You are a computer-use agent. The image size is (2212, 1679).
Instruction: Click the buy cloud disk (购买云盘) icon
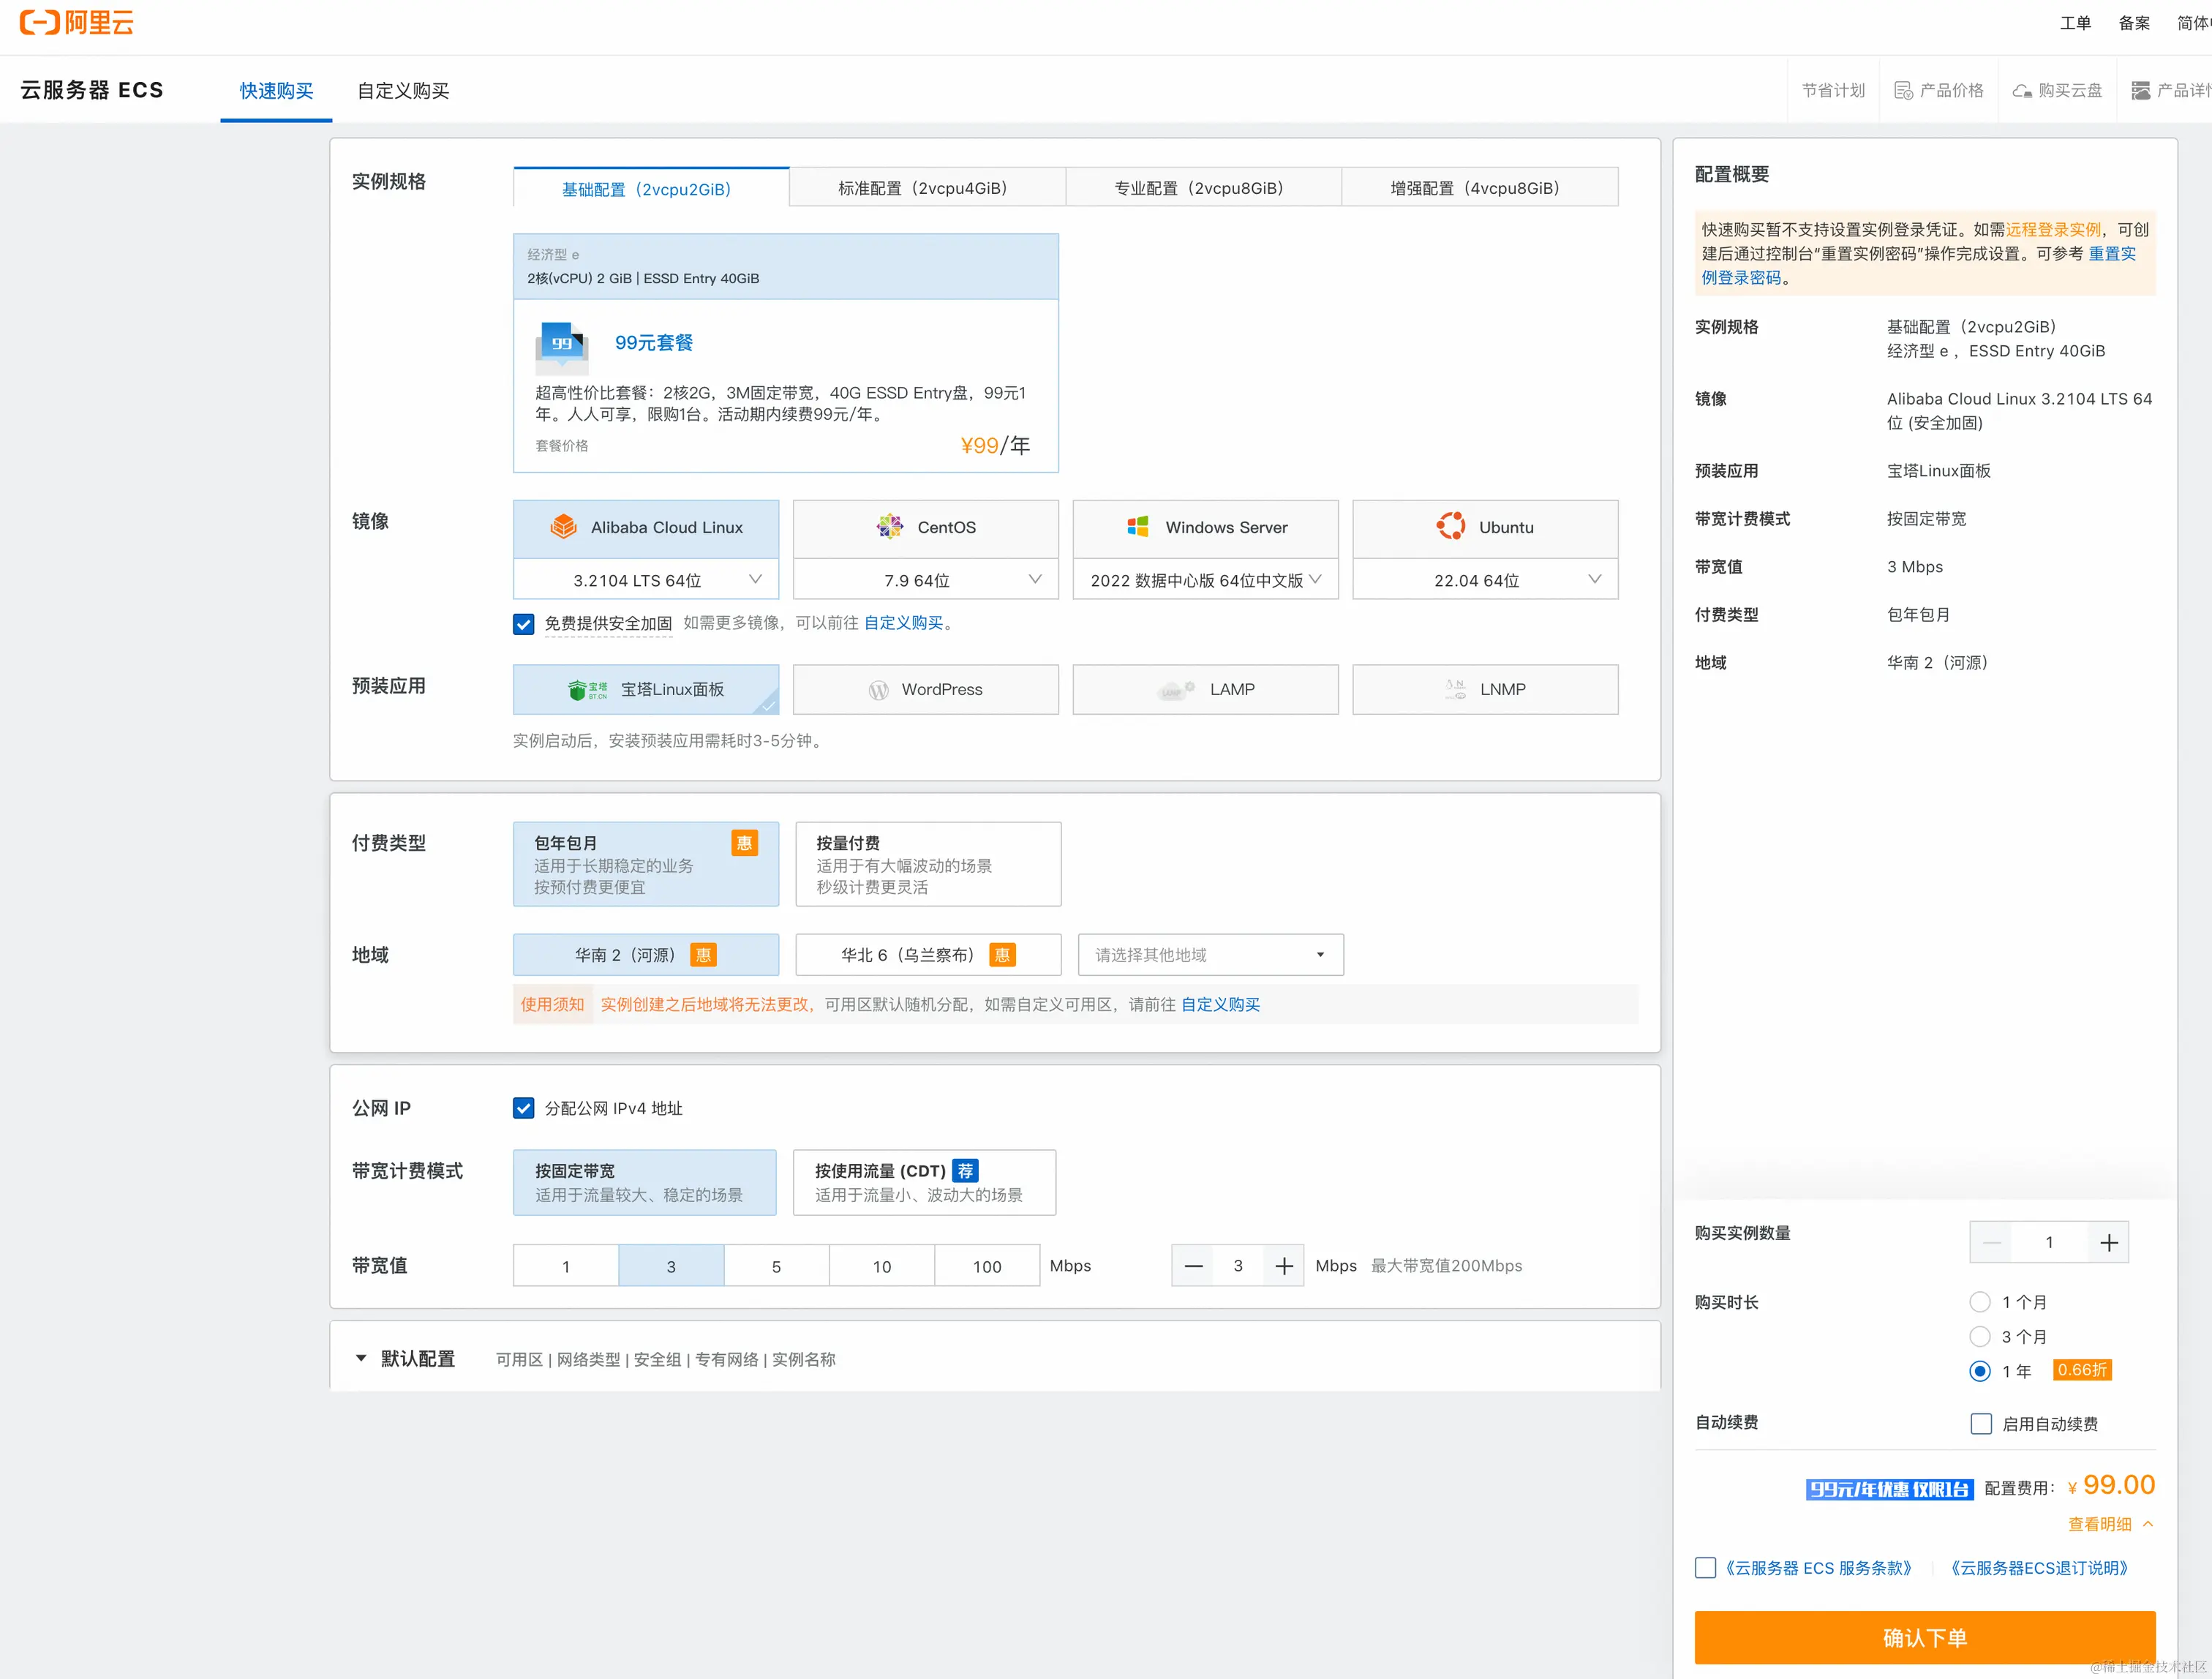[x=2022, y=90]
